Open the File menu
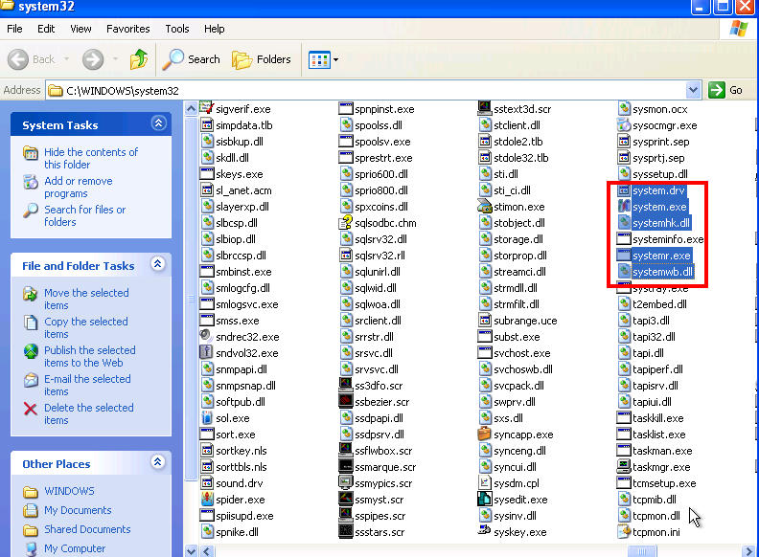The height and width of the screenshot is (557, 759). 14,29
